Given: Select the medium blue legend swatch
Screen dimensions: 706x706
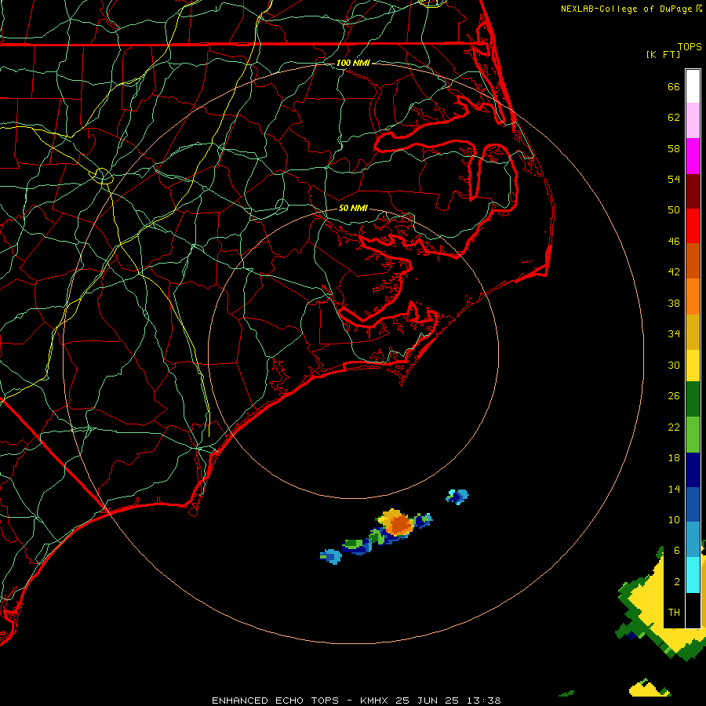Looking at the screenshot, I should point(693,504).
